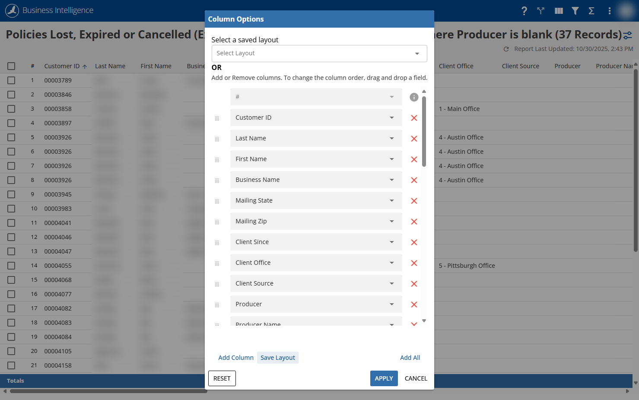Check the row for customer 00003945

11,194
